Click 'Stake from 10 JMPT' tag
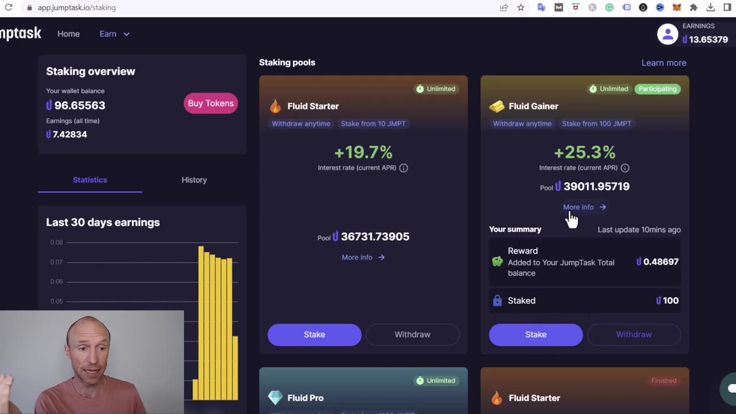The width and height of the screenshot is (736, 414). (373, 124)
